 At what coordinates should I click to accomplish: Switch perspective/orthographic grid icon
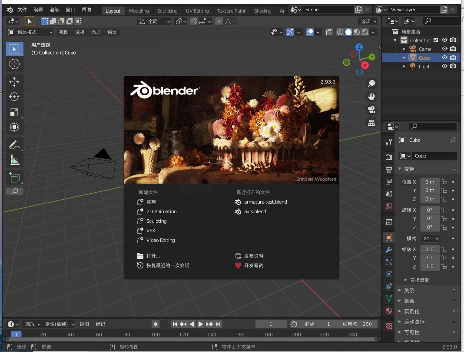371,123
